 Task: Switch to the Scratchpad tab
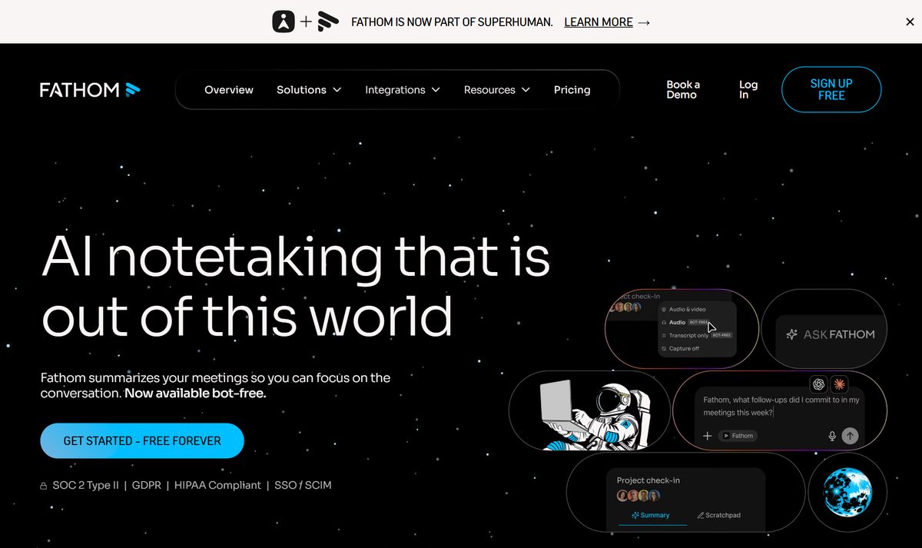(718, 515)
